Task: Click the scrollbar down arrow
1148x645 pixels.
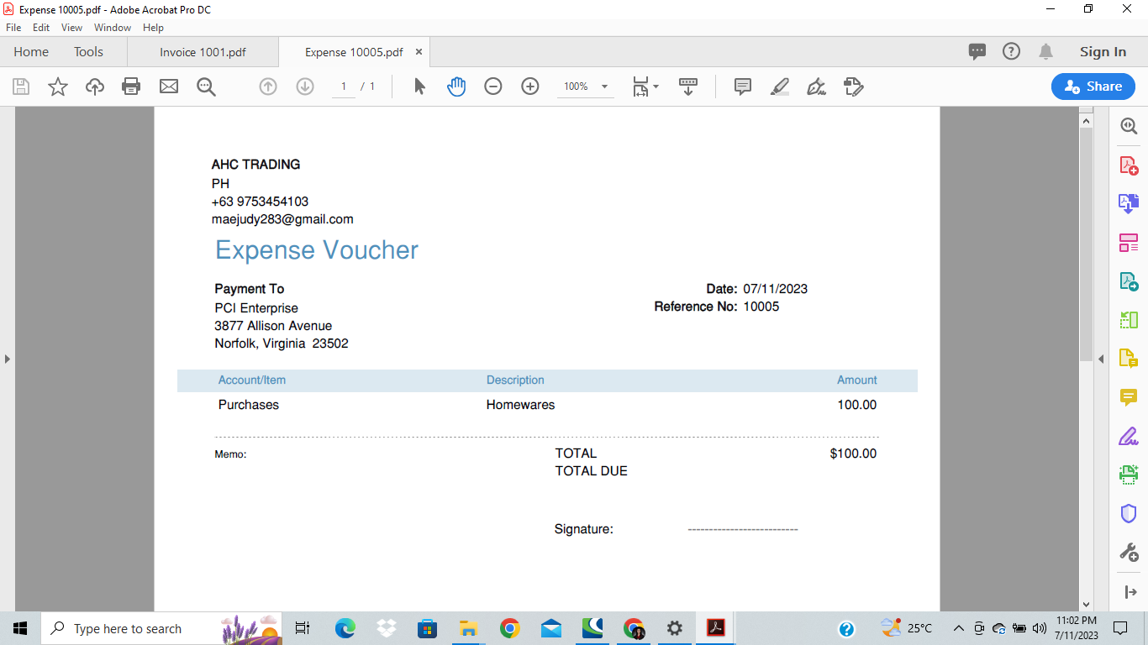Action: pos(1086,604)
